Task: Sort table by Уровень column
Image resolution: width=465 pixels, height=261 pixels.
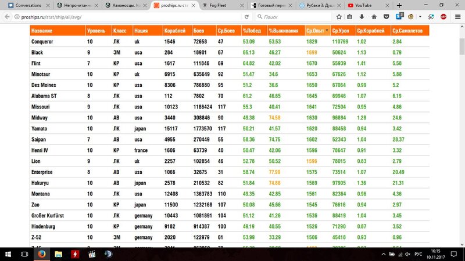Action: point(98,31)
